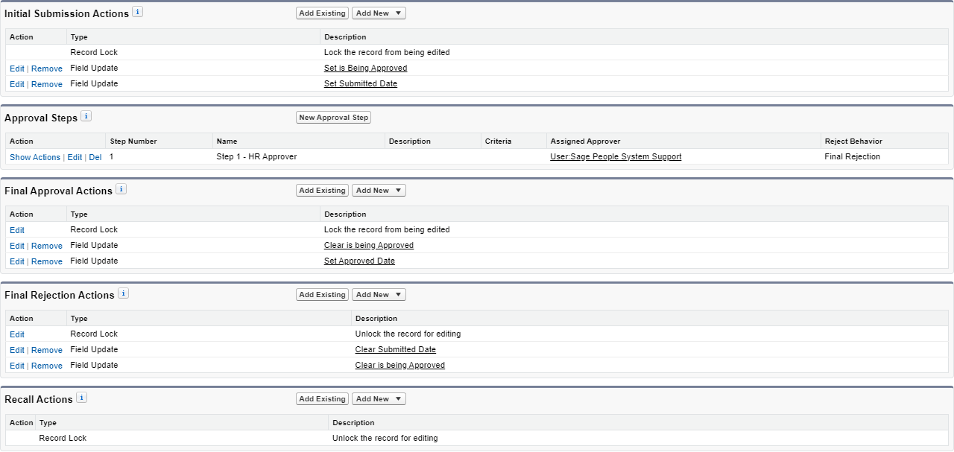Expand Add New dropdown in Initial Submission Actions
The image size is (954, 452).
coord(379,13)
